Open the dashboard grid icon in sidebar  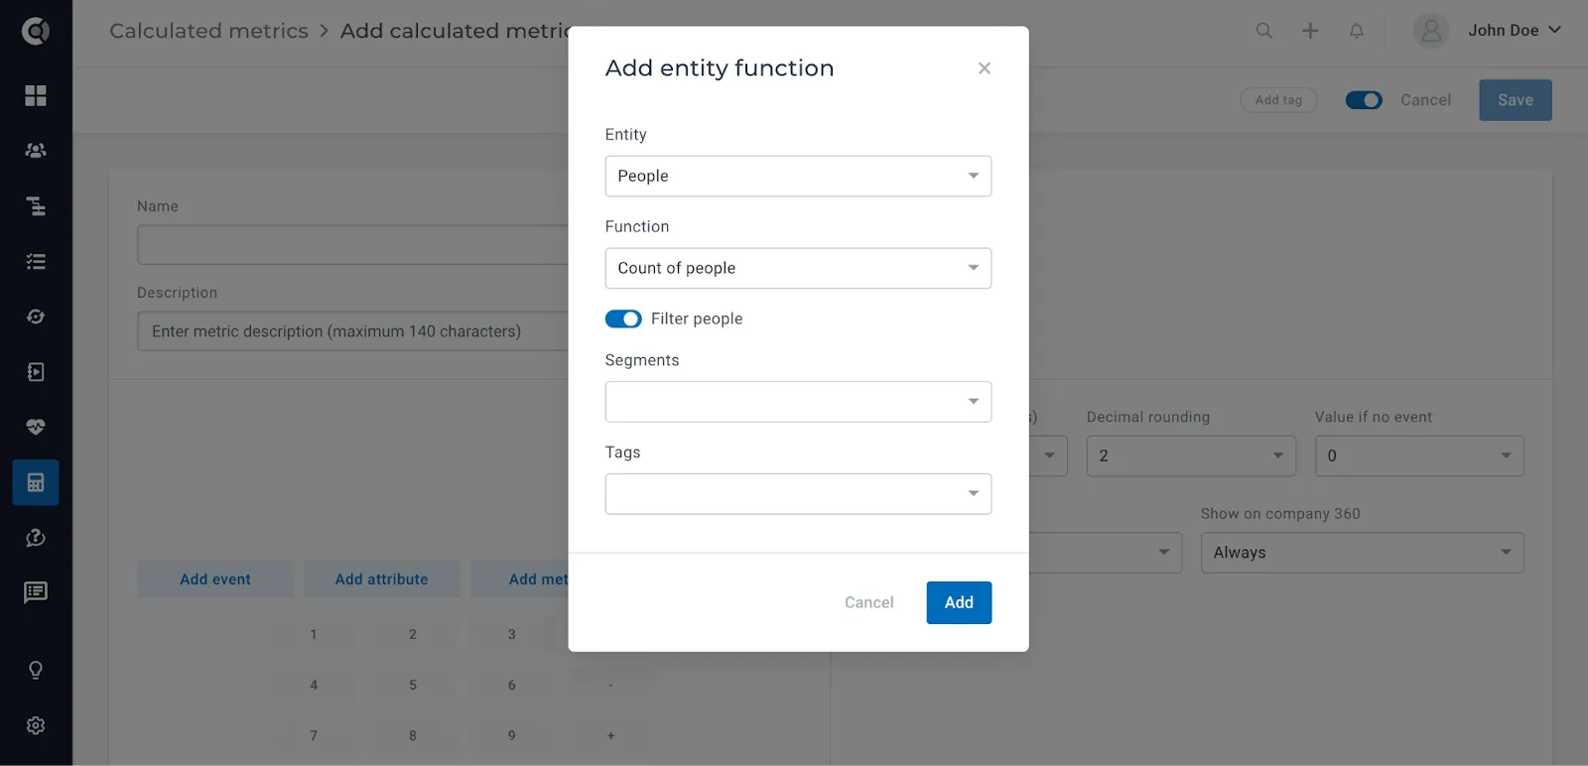point(36,95)
